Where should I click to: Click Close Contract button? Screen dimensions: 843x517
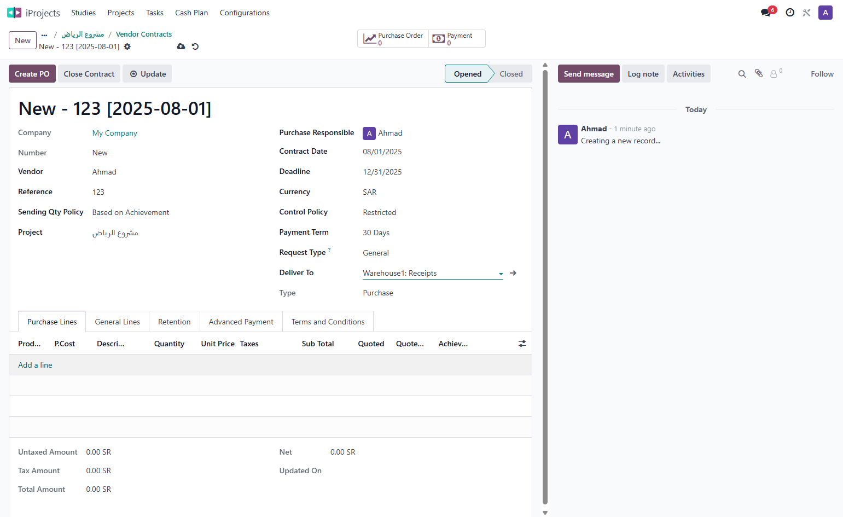pos(89,74)
